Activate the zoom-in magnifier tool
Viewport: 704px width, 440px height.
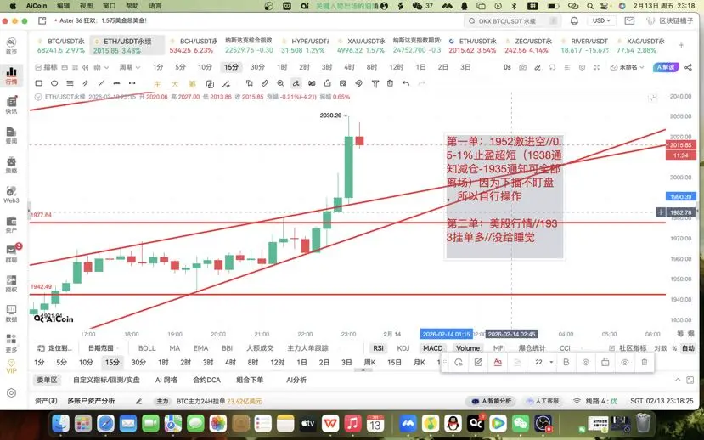click(280, 83)
